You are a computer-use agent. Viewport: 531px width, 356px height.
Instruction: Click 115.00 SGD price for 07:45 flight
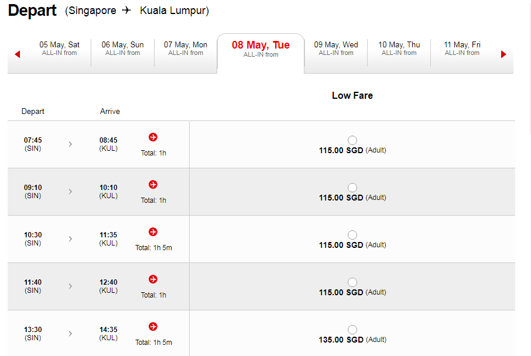point(341,150)
